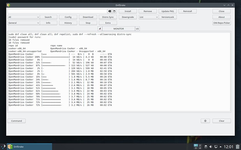This screenshot has height=150, width=241.
Task: Stop the running operation
Action: point(88,23)
